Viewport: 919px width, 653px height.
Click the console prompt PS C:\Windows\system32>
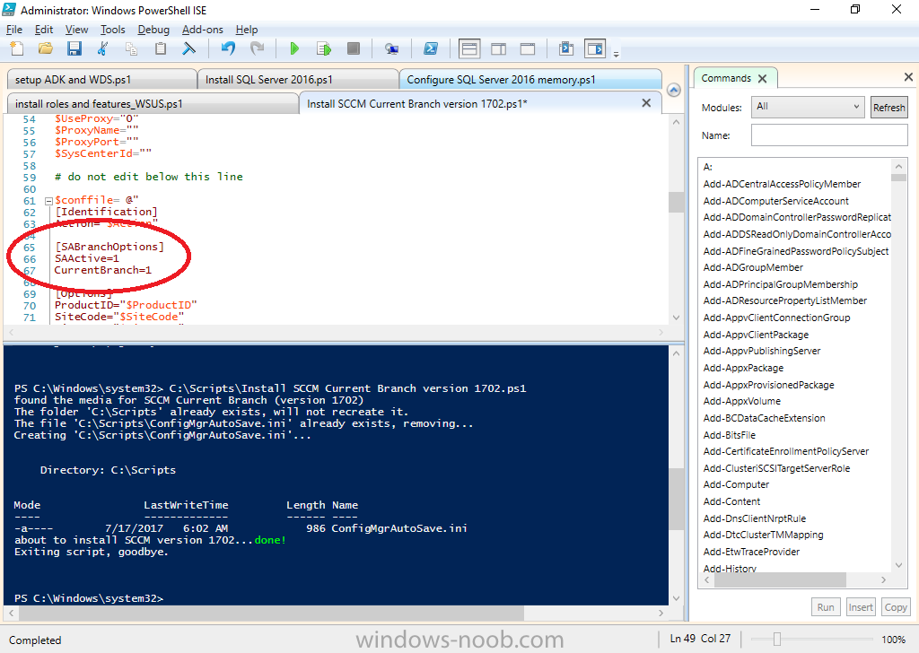[x=89, y=598]
